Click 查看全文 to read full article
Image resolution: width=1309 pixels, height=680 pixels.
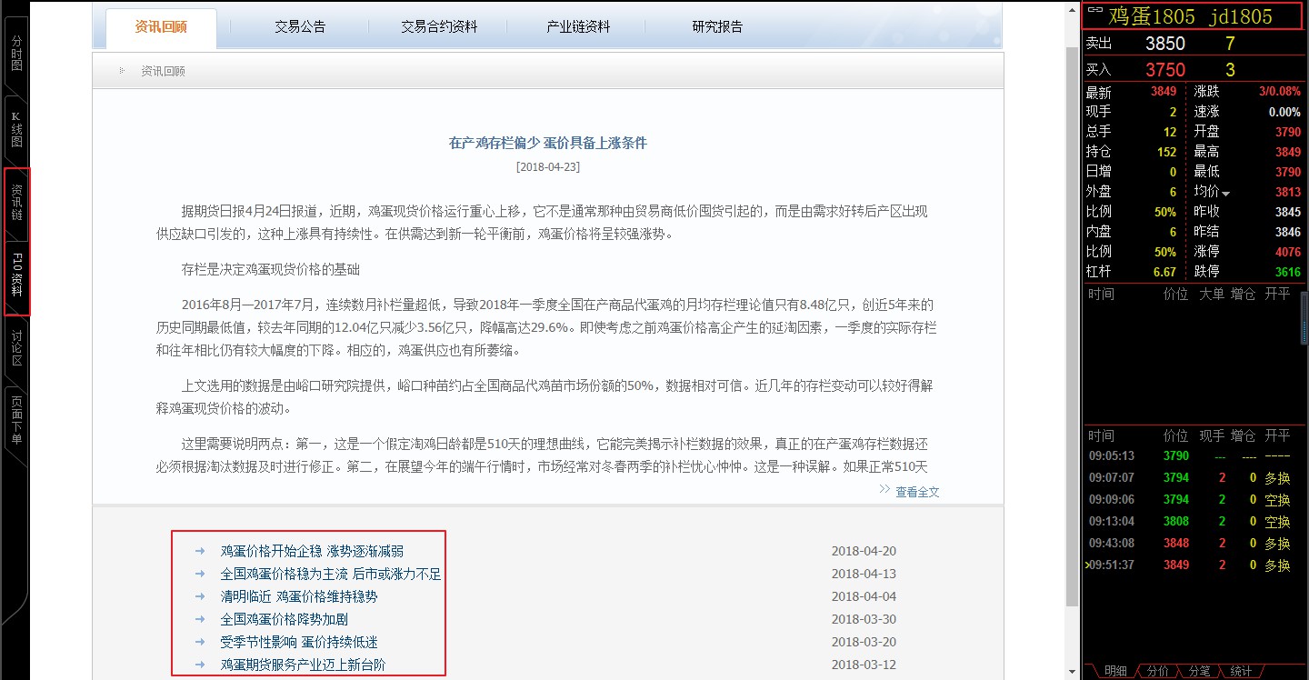917,492
